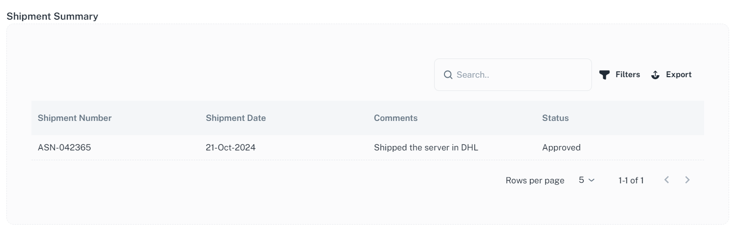Click the 'Shipped the server in DHL' comment

pos(426,147)
